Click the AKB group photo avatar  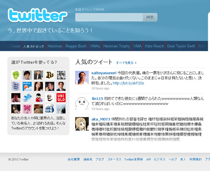coord(61,75)
